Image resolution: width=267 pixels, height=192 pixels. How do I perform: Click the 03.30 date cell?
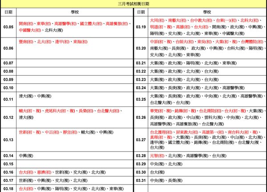[x=141, y=172]
